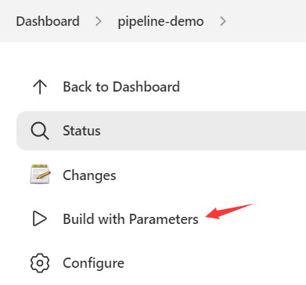Viewport: 306px width, 285px height.
Task: Click empty area of highlighted Status row
Action: tap(203, 131)
